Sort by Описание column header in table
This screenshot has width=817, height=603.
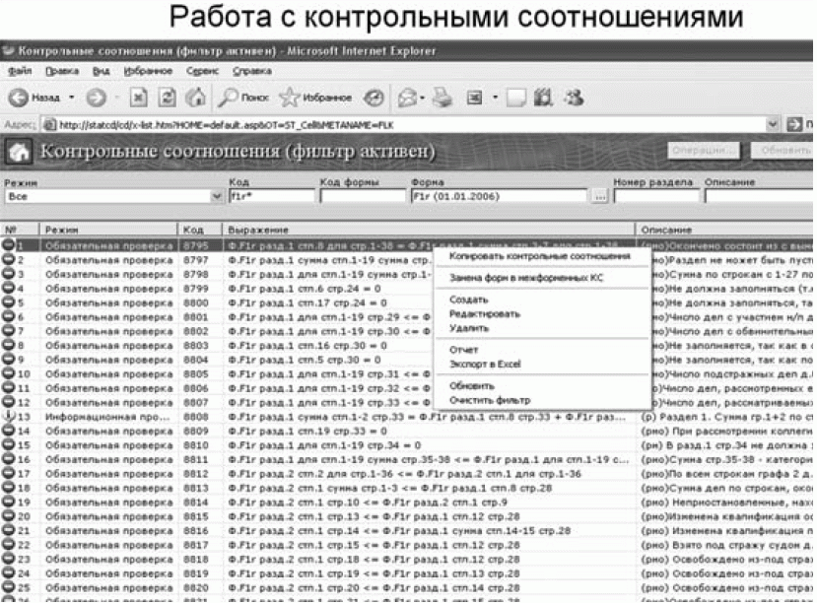pyautogui.click(x=724, y=230)
